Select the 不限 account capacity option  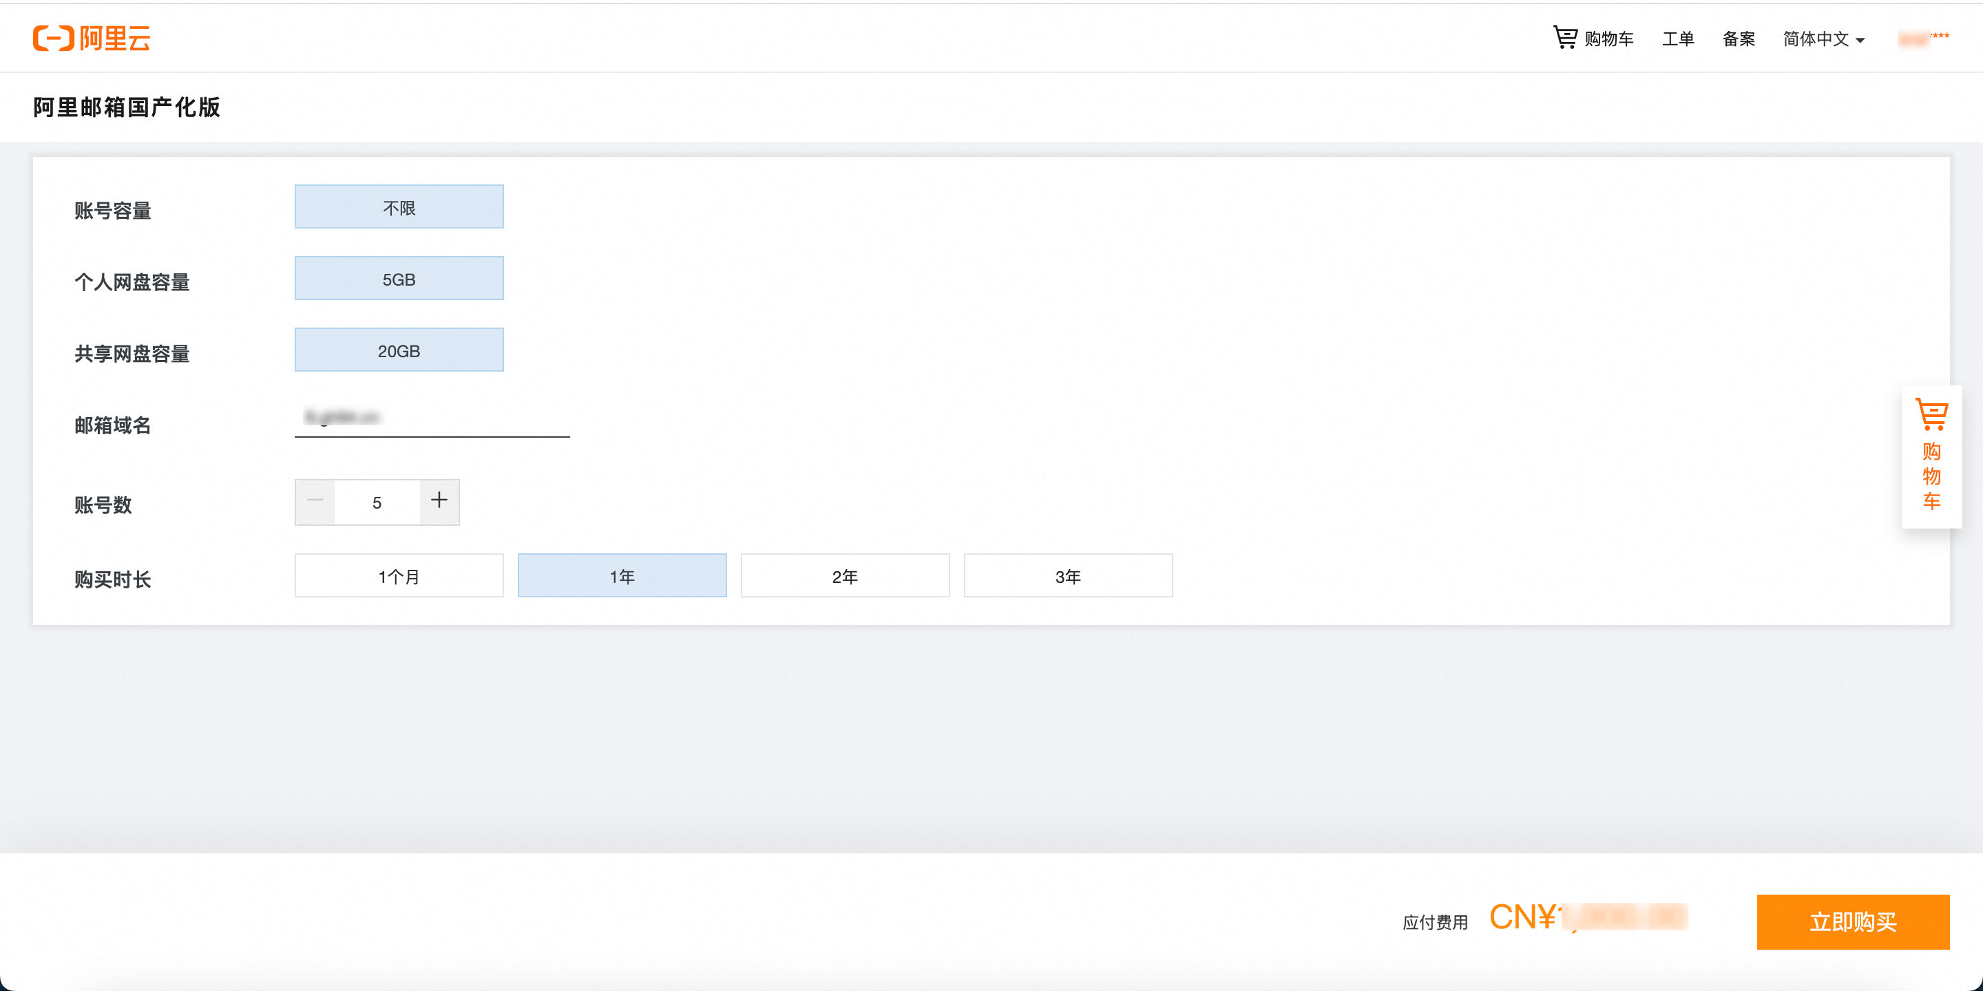399,206
